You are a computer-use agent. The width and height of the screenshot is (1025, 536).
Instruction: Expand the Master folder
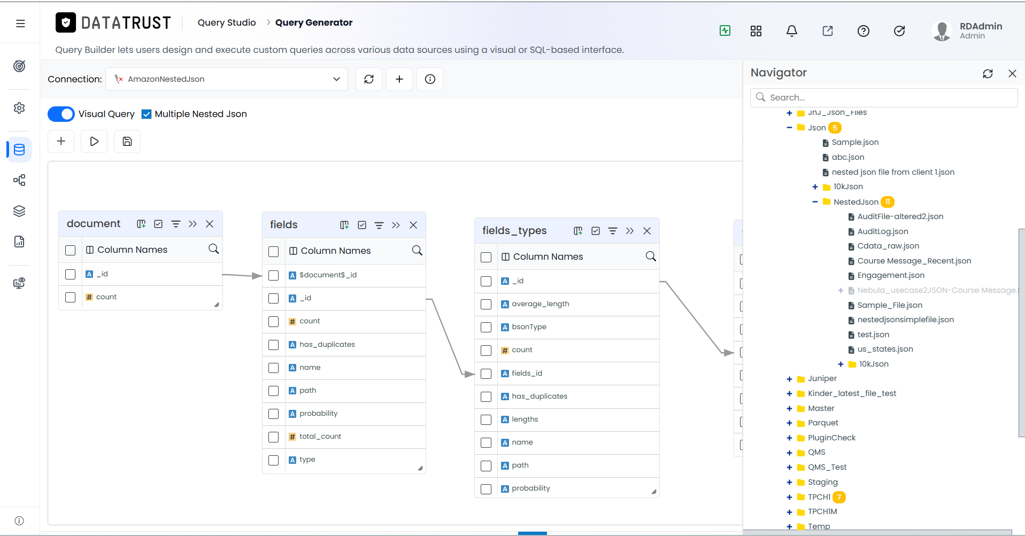[789, 409]
